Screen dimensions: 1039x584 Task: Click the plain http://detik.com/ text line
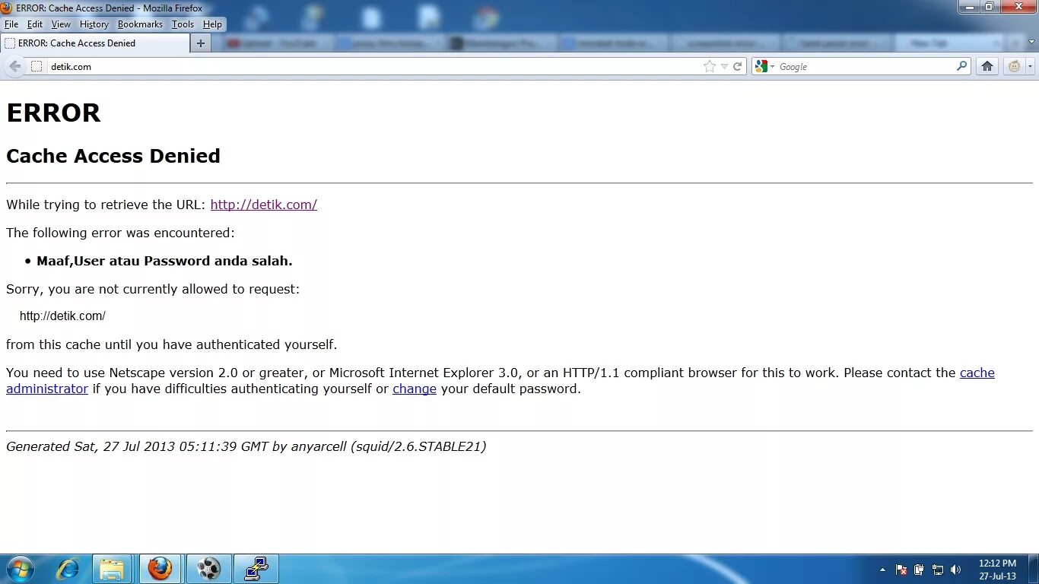click(62, 316)
